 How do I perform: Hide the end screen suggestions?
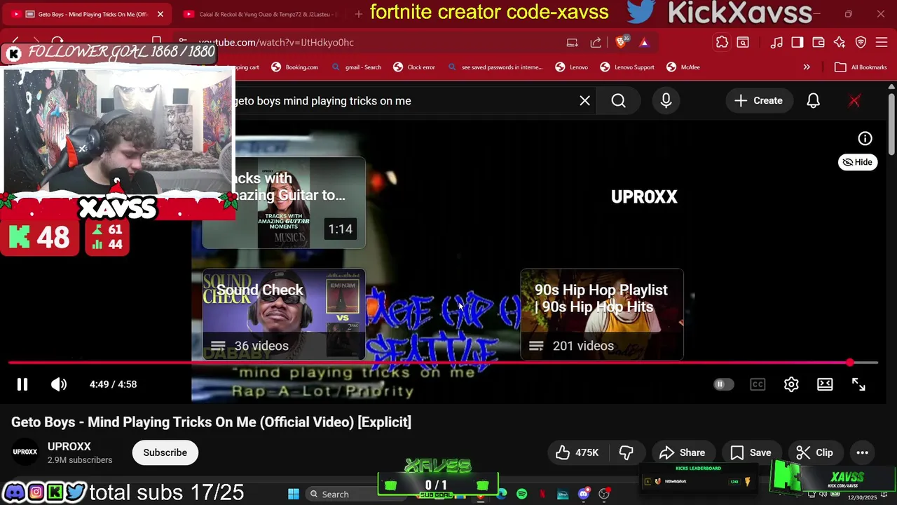click(858, 162)
